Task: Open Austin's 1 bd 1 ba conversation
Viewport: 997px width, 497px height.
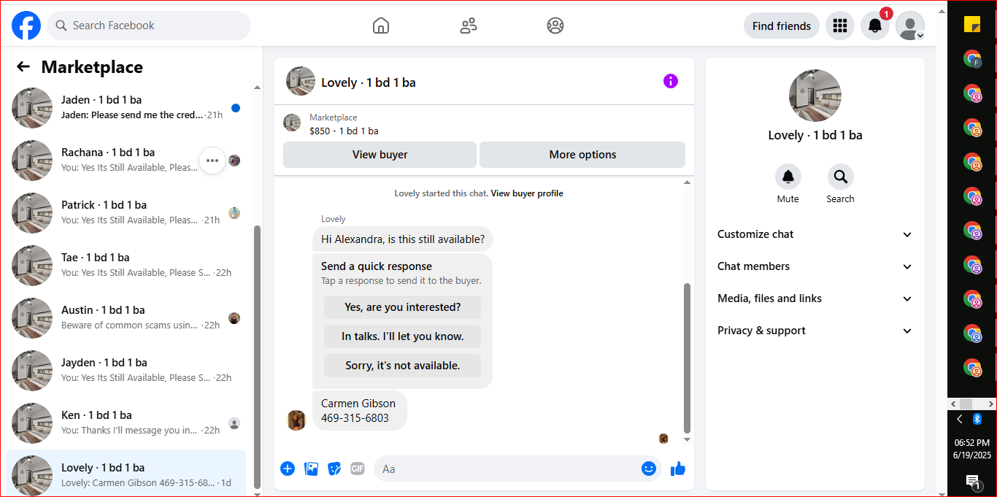Action: 126,318
